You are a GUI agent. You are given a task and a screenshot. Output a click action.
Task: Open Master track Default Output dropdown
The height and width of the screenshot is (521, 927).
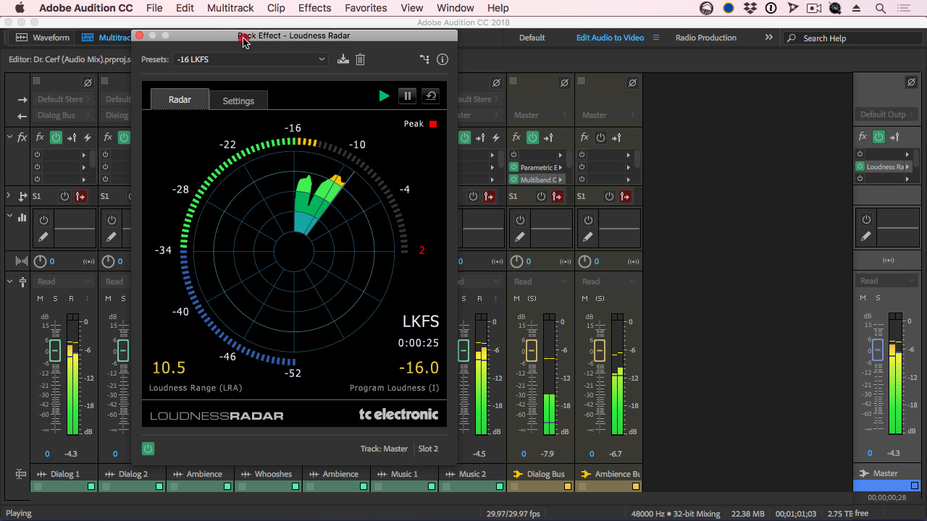887,114
